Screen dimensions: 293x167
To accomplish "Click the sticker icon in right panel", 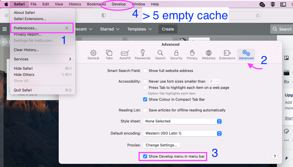I will coord(286,131).
